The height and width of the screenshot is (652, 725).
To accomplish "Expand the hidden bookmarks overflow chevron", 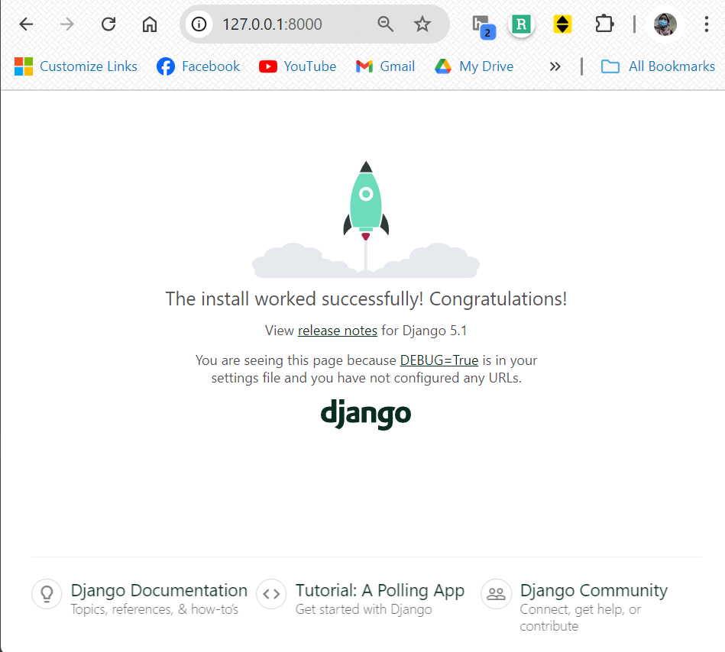I will click(555, 66).
